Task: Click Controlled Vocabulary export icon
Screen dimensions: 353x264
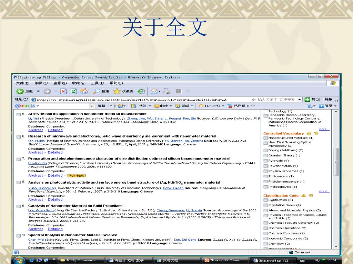Action: pyautogui.click(x=316, y=133)
